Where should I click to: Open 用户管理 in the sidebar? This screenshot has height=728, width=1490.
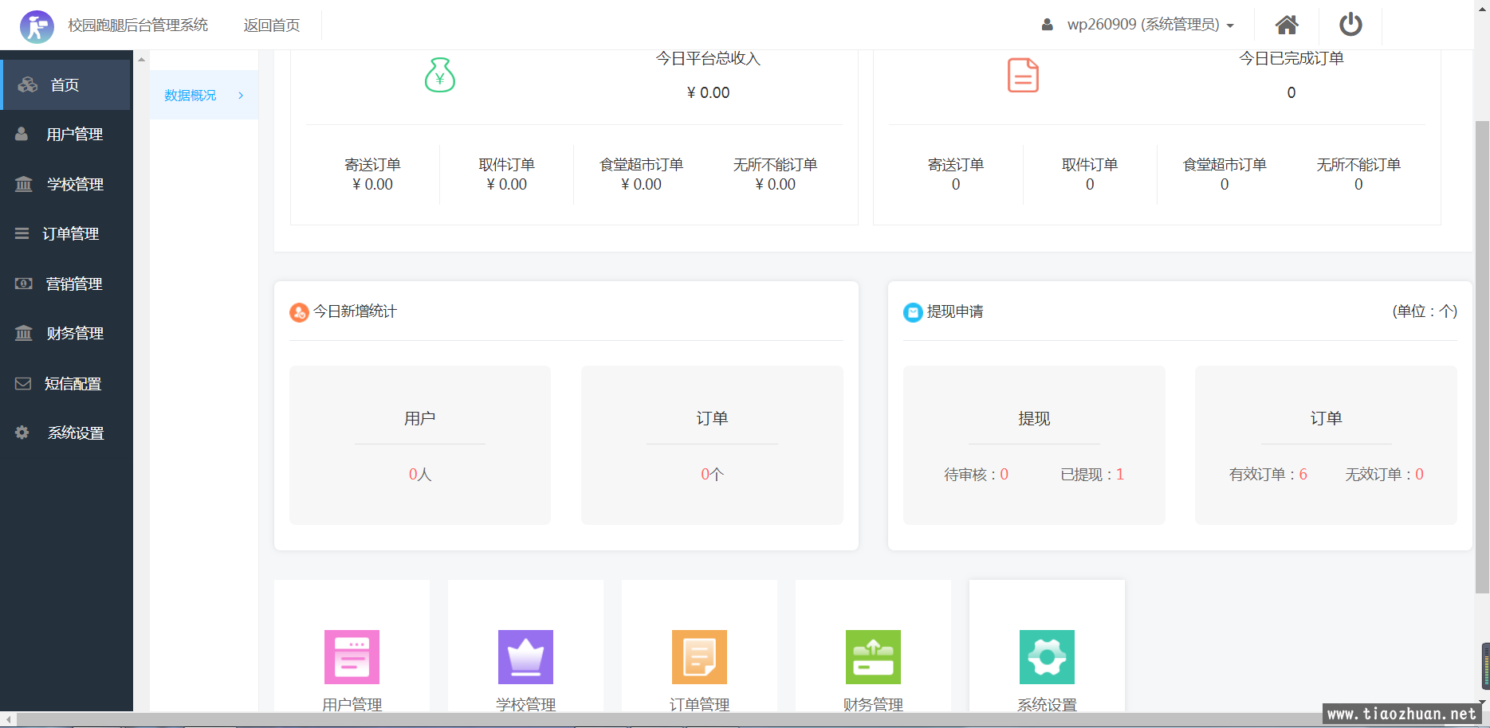point(65,135)
